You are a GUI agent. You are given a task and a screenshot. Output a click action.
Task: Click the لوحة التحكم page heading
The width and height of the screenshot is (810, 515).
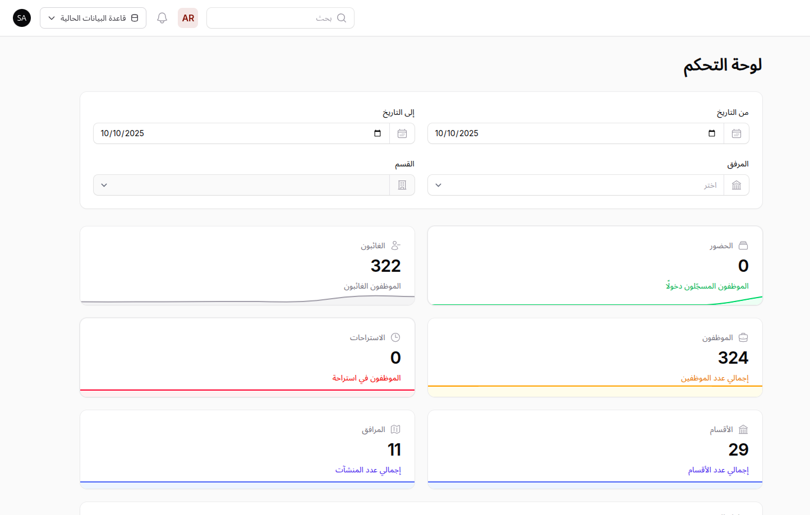pos(722,65)
